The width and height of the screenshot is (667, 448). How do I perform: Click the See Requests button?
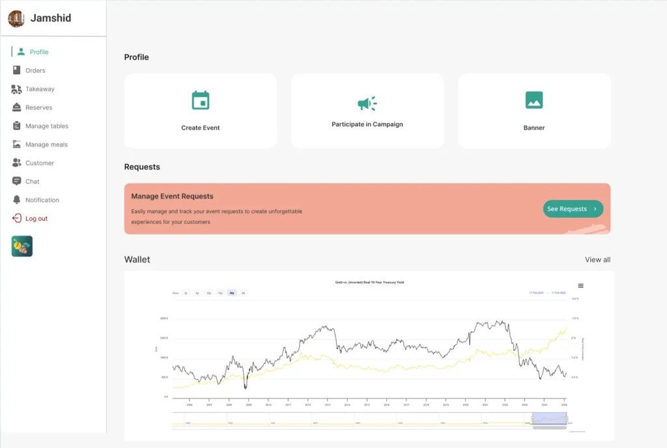pyautogui.click(x=573, y=209)
